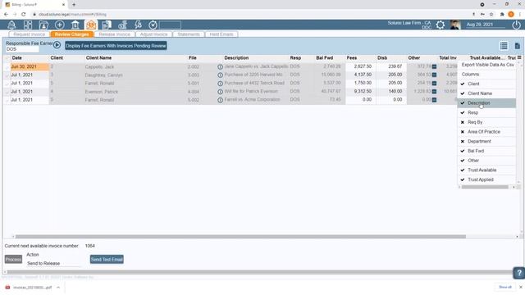Toggle the Trust Available column visibility
Image resolution: width=525 pixels, height=295 pixels.
click(x=486, y=170)
